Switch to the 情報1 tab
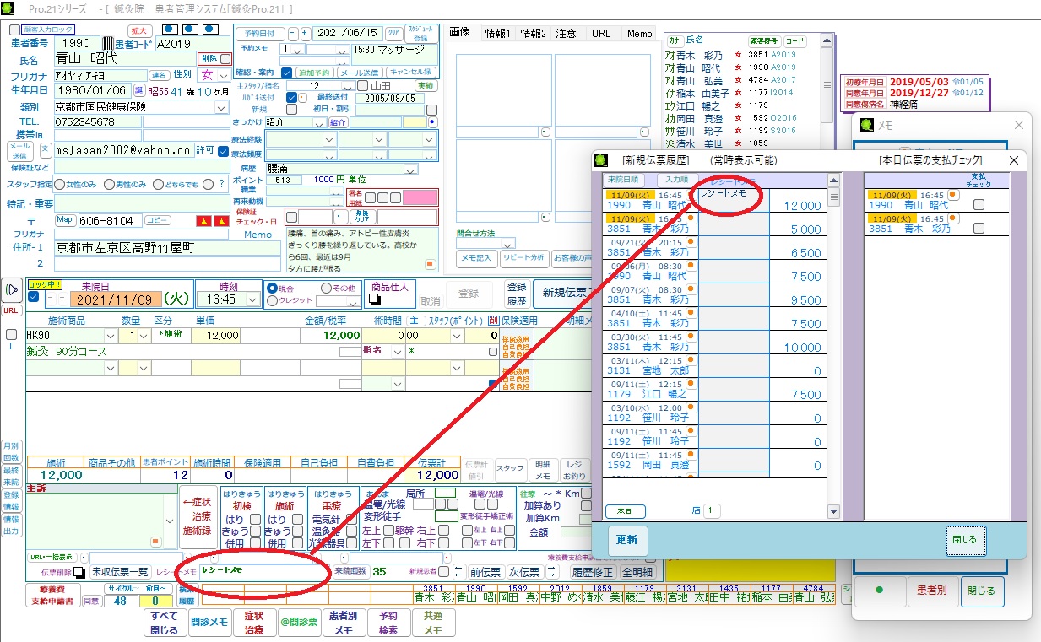1041x642 pixels. 497,34
